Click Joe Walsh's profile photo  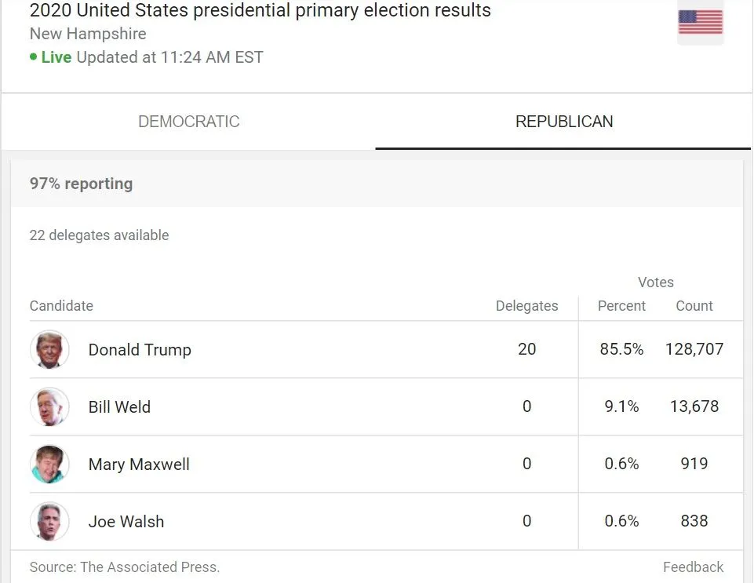pyautogui.click(x=49, y=521)
